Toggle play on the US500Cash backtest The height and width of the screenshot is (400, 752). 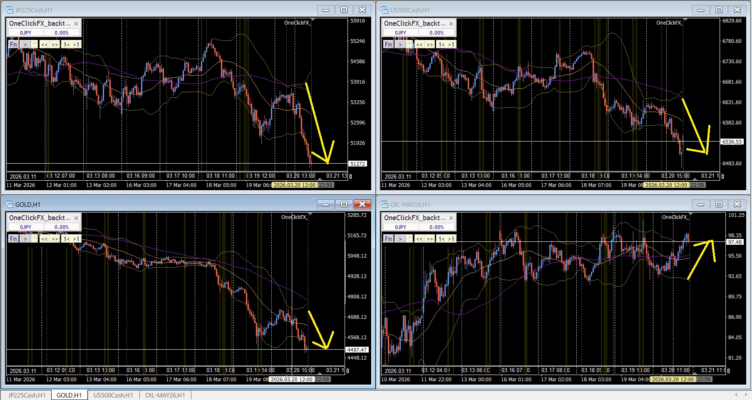tap(400, 45)
